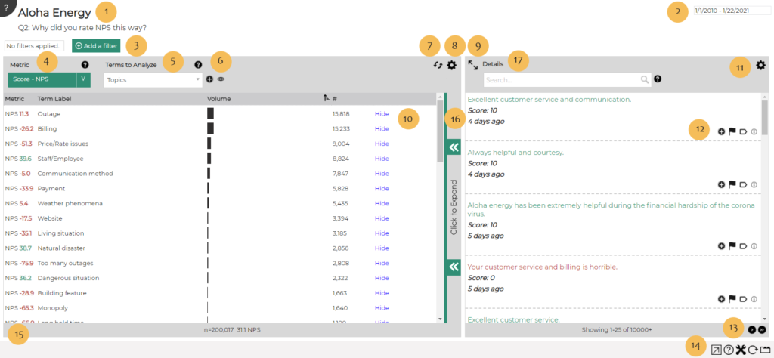Flag the 'Excellent customer service and communication' comment
Image resolution: width=774 pixels, height=358 pixels.
point(732,131)
